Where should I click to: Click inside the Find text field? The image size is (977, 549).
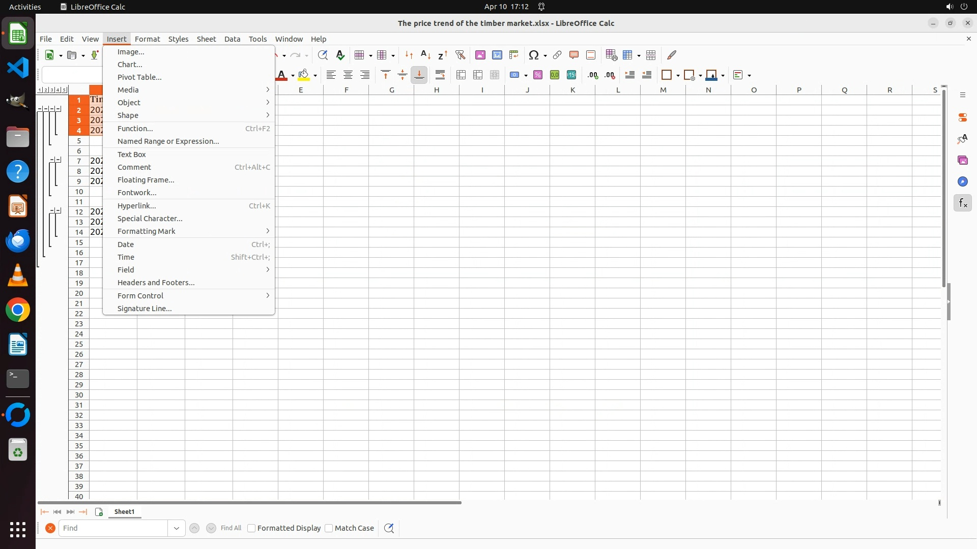(x=113, y=528)
